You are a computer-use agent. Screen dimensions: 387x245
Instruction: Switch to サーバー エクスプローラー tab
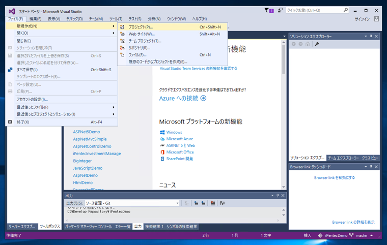coord(22,226)
